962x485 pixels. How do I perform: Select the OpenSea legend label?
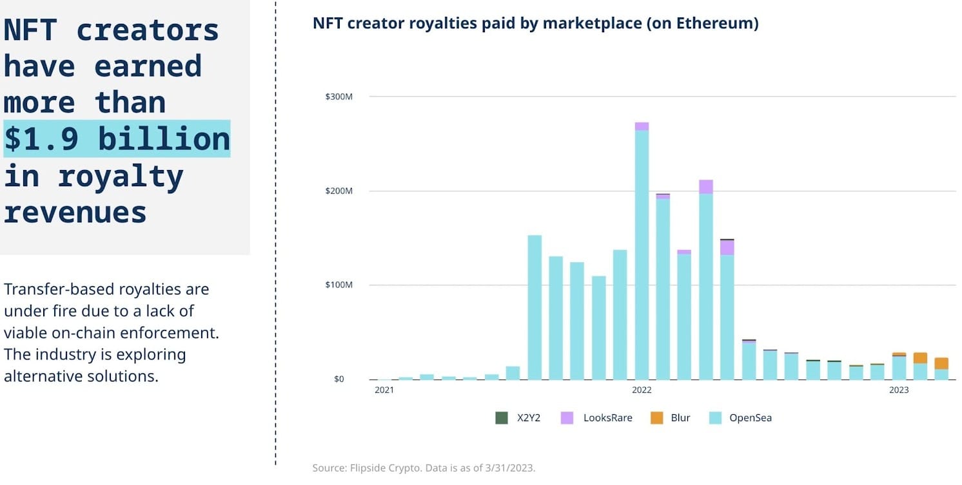click(751, 418)
